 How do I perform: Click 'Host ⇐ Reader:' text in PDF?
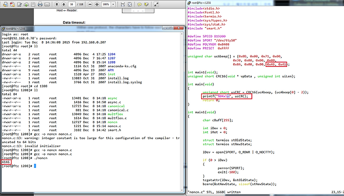point(67,11)
